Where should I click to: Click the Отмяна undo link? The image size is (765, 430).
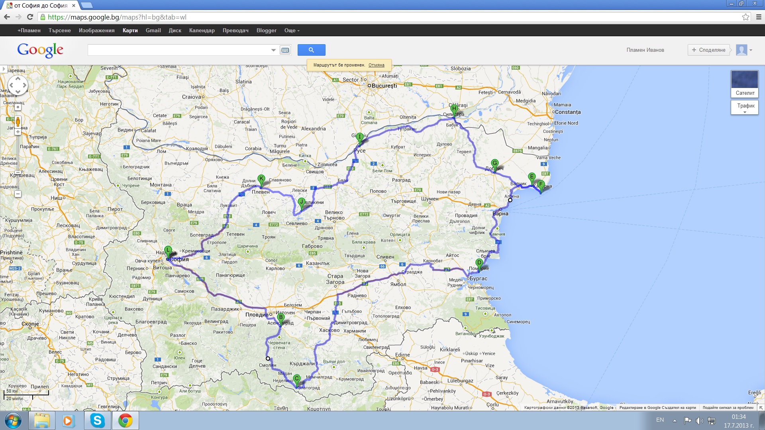click(376, 65)
